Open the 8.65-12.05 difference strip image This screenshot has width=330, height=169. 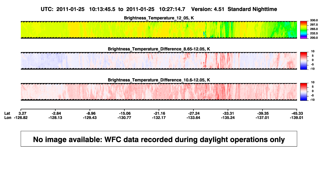coord(159,61)
